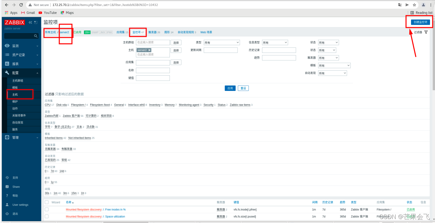Switch to the 触发器 26 tab
The height and width of the screenshot is (223, 435).
[x=154, y=32]
